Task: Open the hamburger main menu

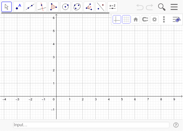Action: pyautogui.click(x=174, y=7)
